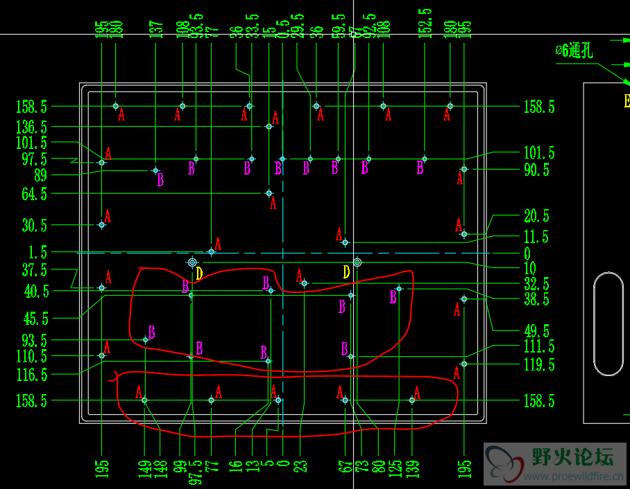Select the 32.5 dimension value
This screenshot has height=489, width=630.
tap(536, 284)
